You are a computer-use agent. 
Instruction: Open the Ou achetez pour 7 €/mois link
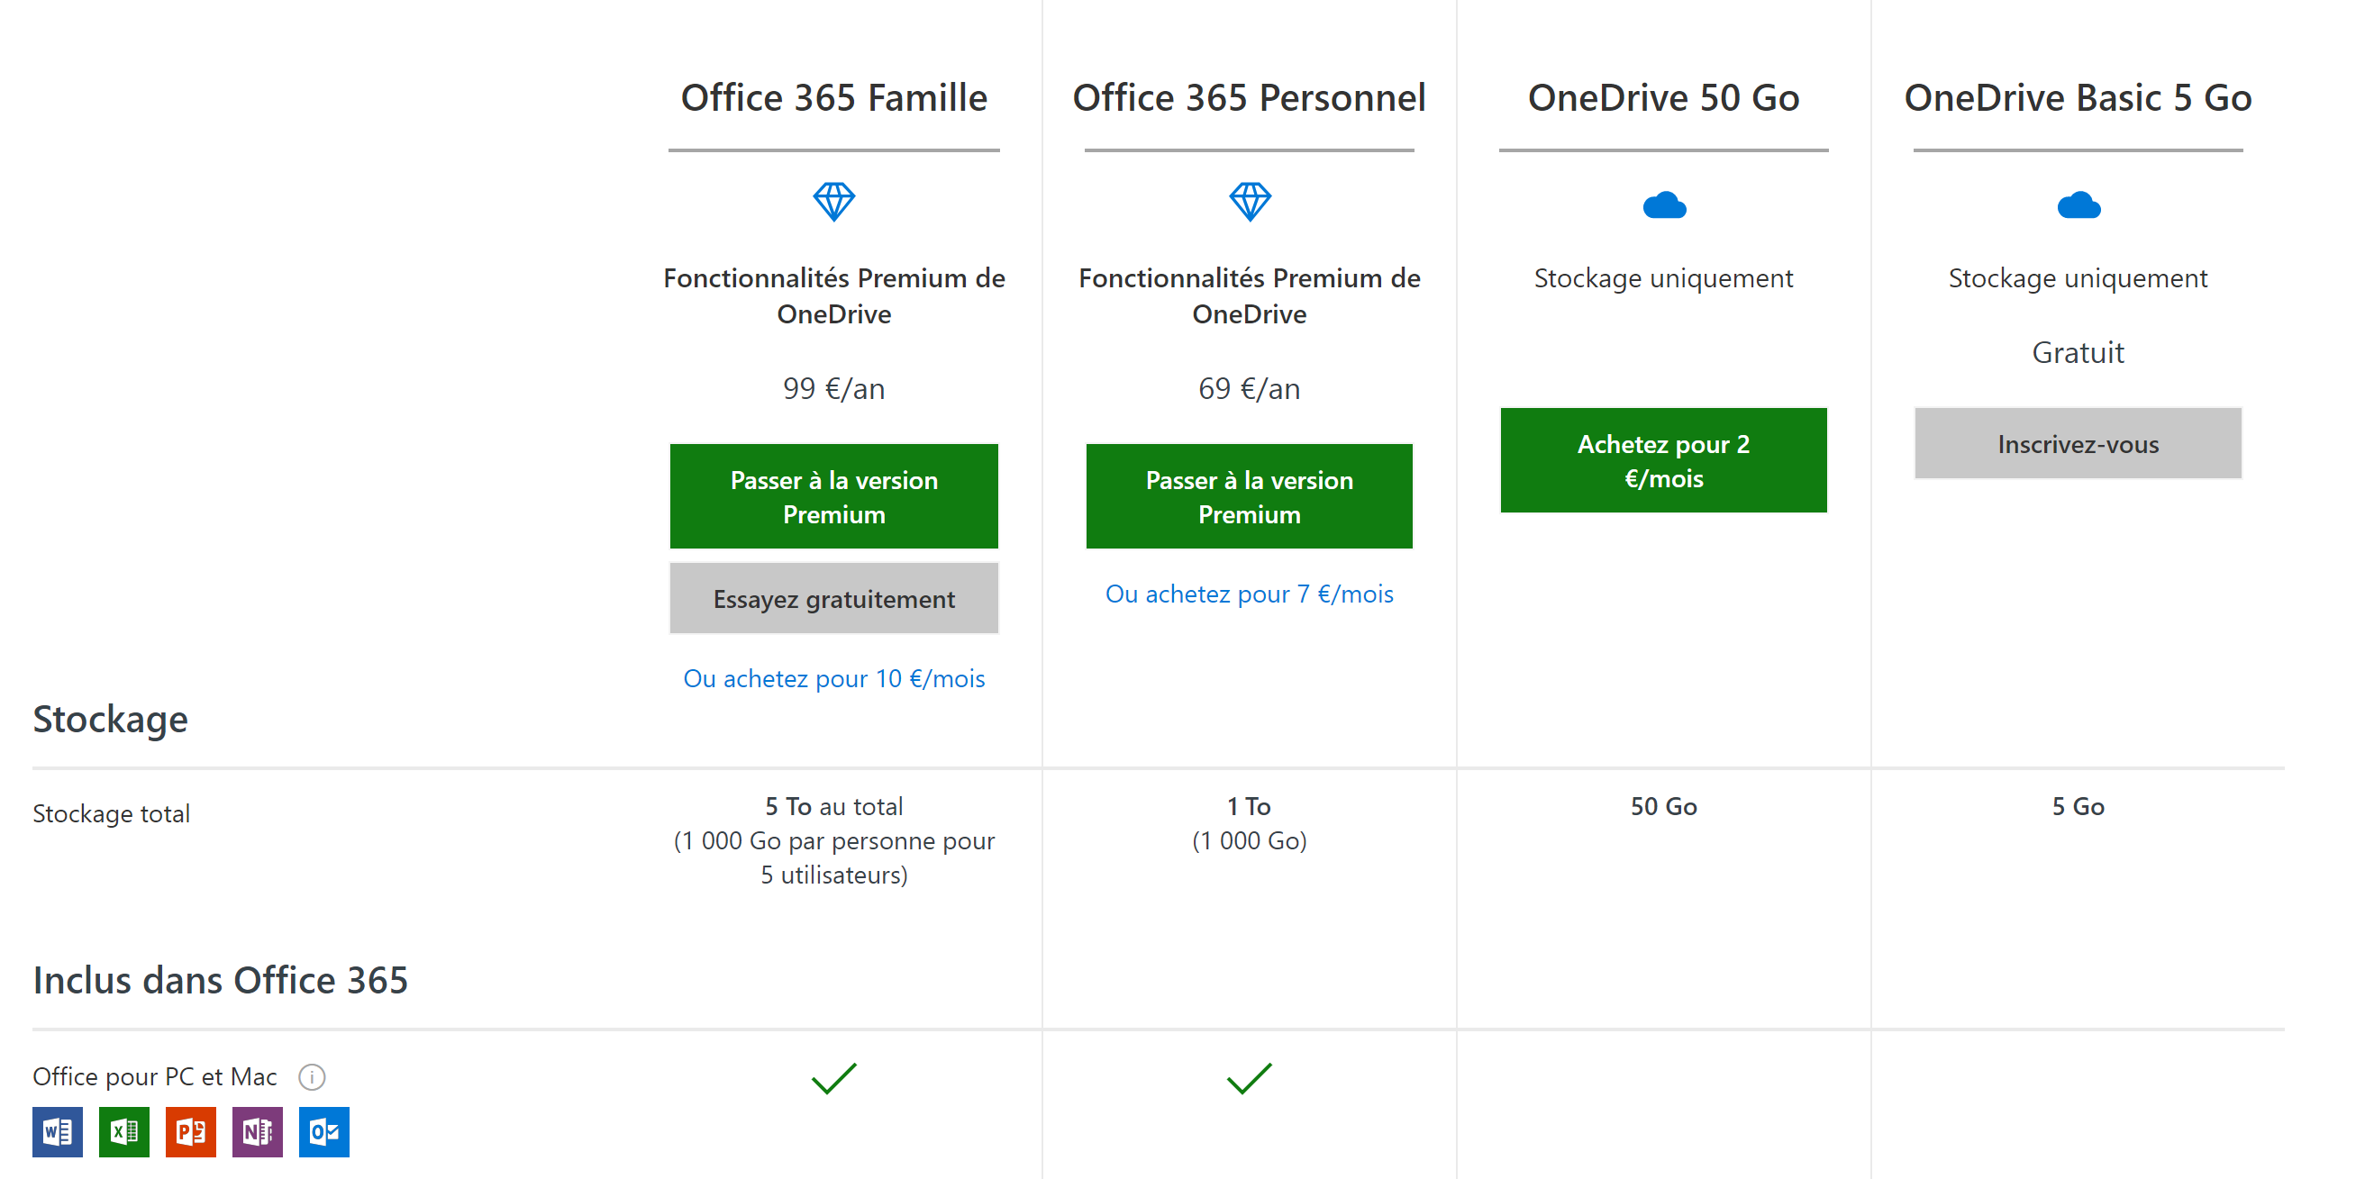[x=1250, y=594]
